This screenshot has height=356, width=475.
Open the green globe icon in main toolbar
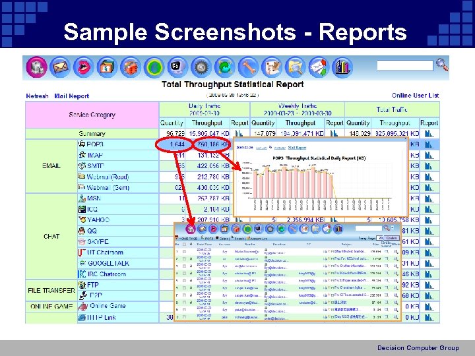[154, 67]
